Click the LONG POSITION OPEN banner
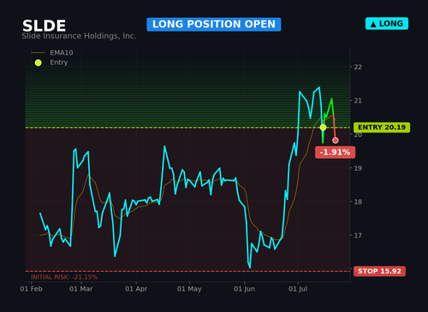428x312 pixels. (214, 24)
